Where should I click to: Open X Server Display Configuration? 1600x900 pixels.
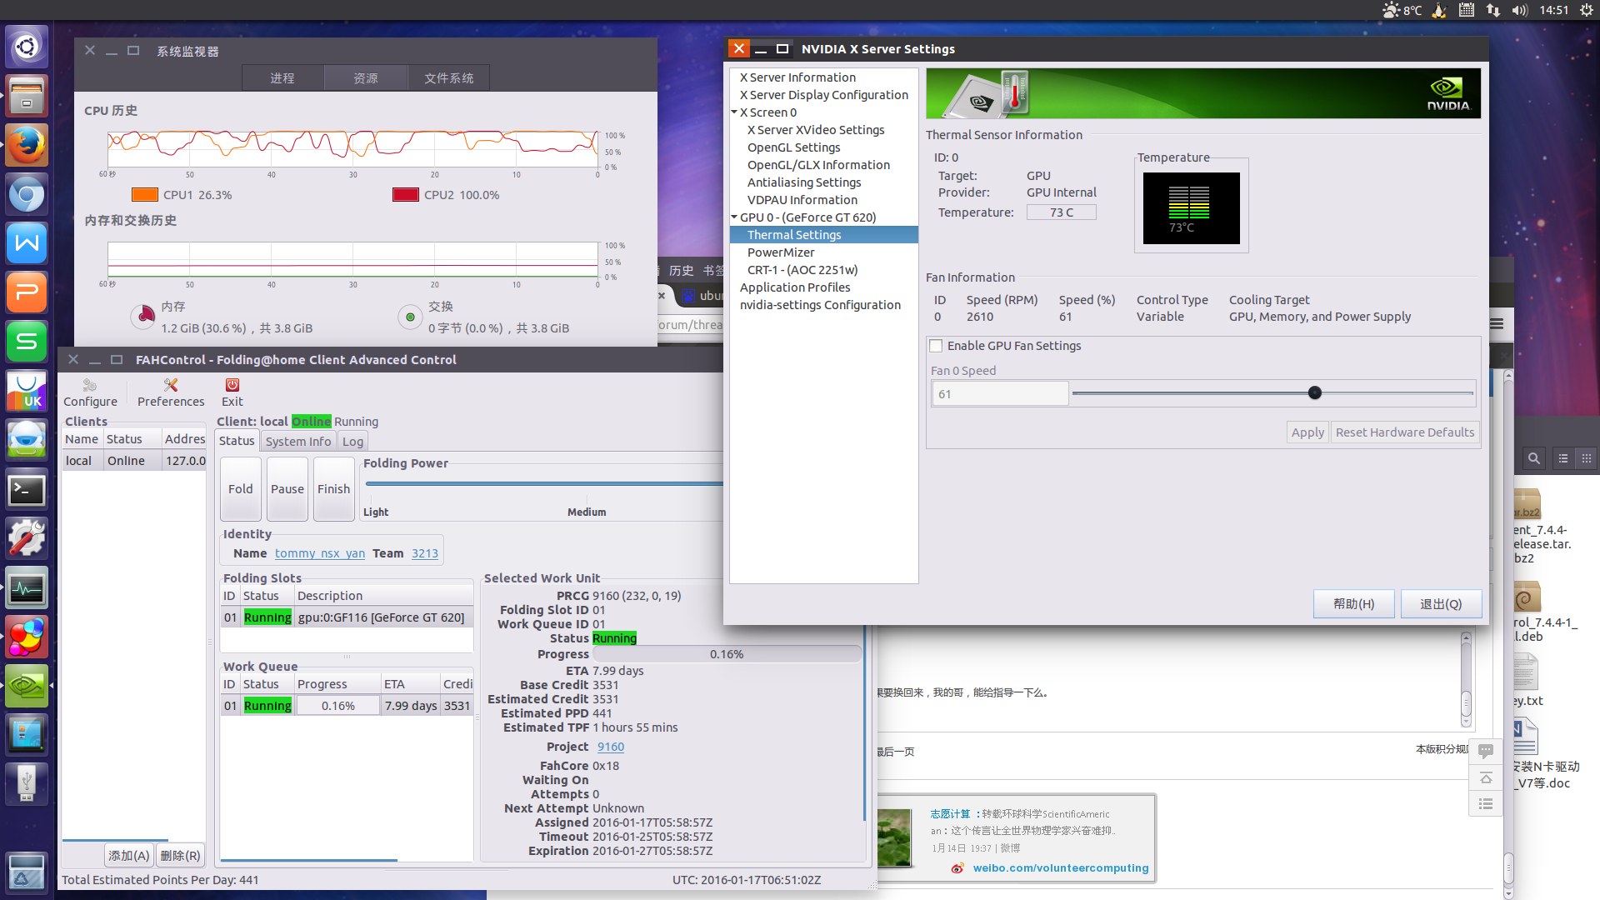pyautogui.click(x=823, y=95)
